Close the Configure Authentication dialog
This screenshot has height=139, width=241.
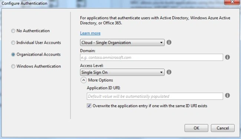(x=232, y=2)
